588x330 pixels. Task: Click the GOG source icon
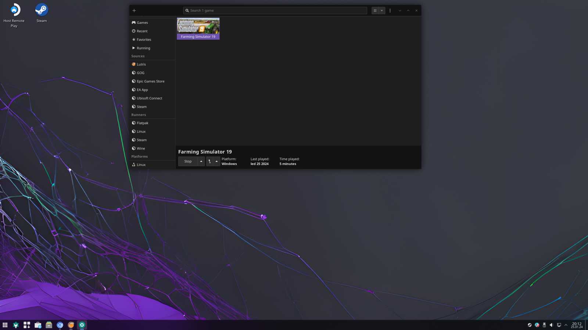134,73
